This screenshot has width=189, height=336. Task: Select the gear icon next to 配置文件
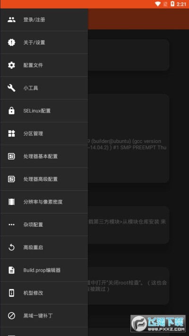click(11, 65)
